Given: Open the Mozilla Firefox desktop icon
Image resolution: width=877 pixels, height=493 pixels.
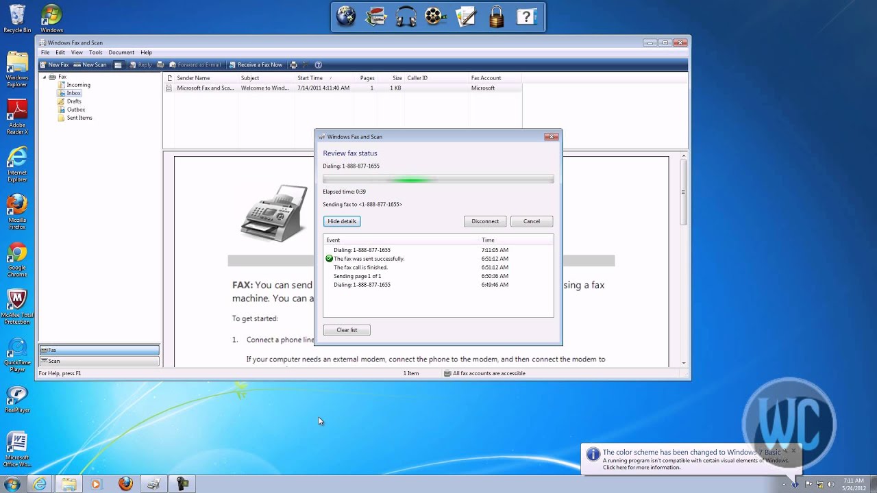Looking at the screenshot, I should click(x=17, y=212).
